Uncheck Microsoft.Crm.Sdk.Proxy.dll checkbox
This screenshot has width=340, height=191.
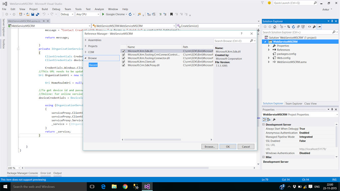click(124, 65)
